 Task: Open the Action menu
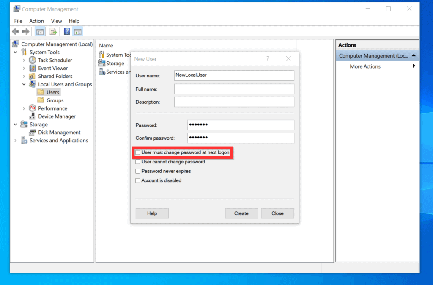point(36,21)
